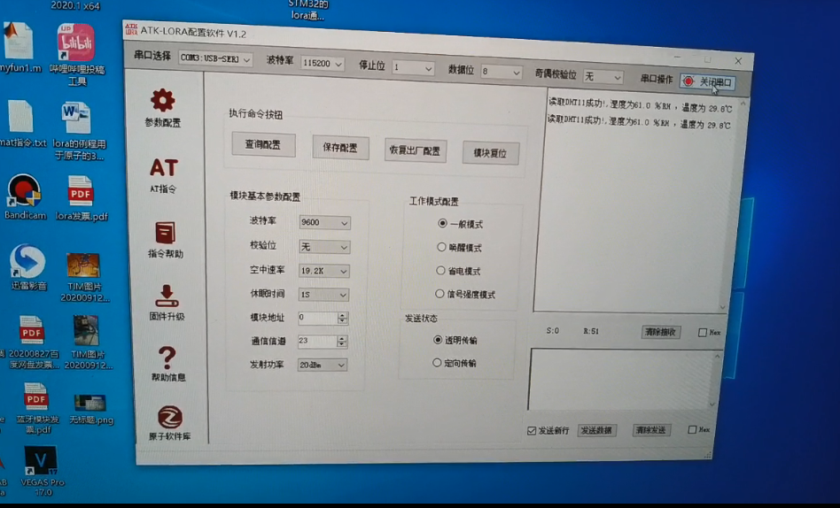Enable Hex display for the receive area
The width and height of the screenshot is (840, 508).
click(x=703, y=333)
